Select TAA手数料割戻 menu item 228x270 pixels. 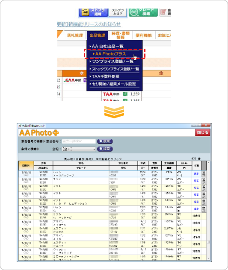pos(104,76)
